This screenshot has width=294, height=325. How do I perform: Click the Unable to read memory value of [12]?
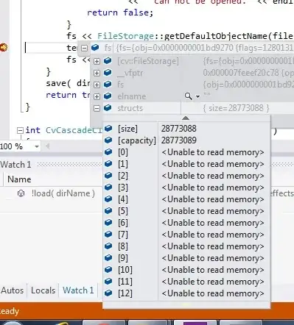(213, 293)
